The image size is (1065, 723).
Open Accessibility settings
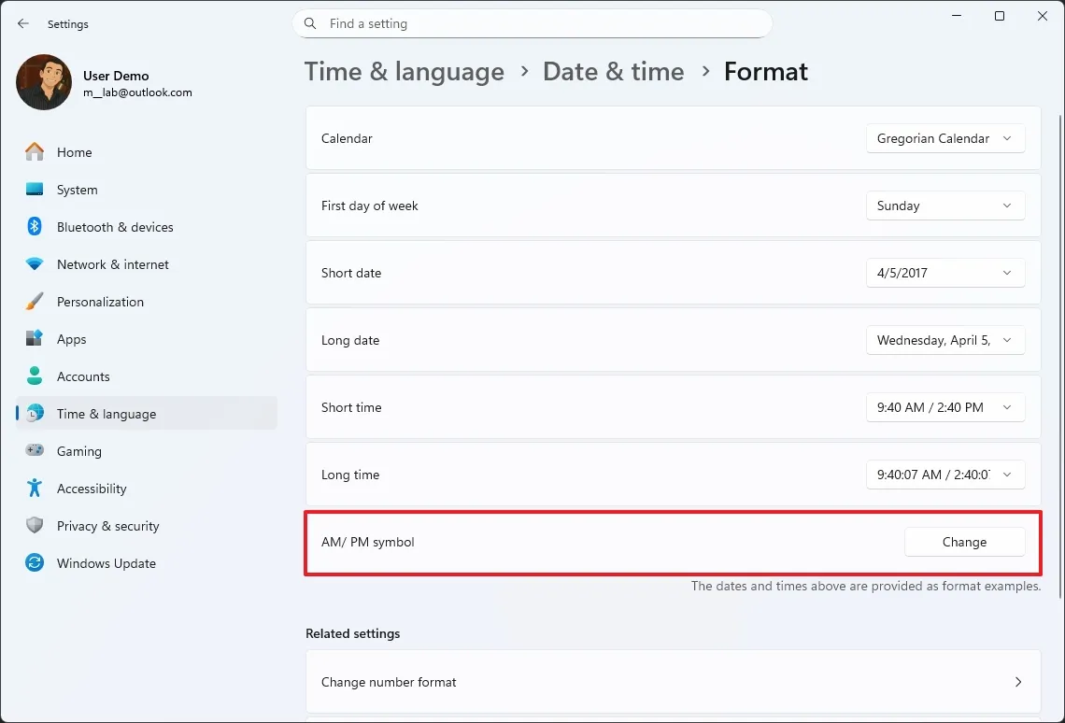(x=91, y=488)
